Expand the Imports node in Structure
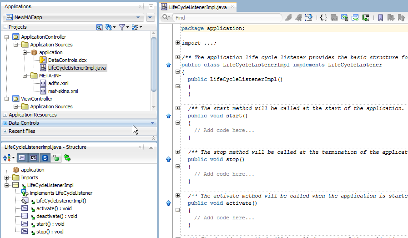This screenshot has height=238, width=408. click(x=6, y=178)
